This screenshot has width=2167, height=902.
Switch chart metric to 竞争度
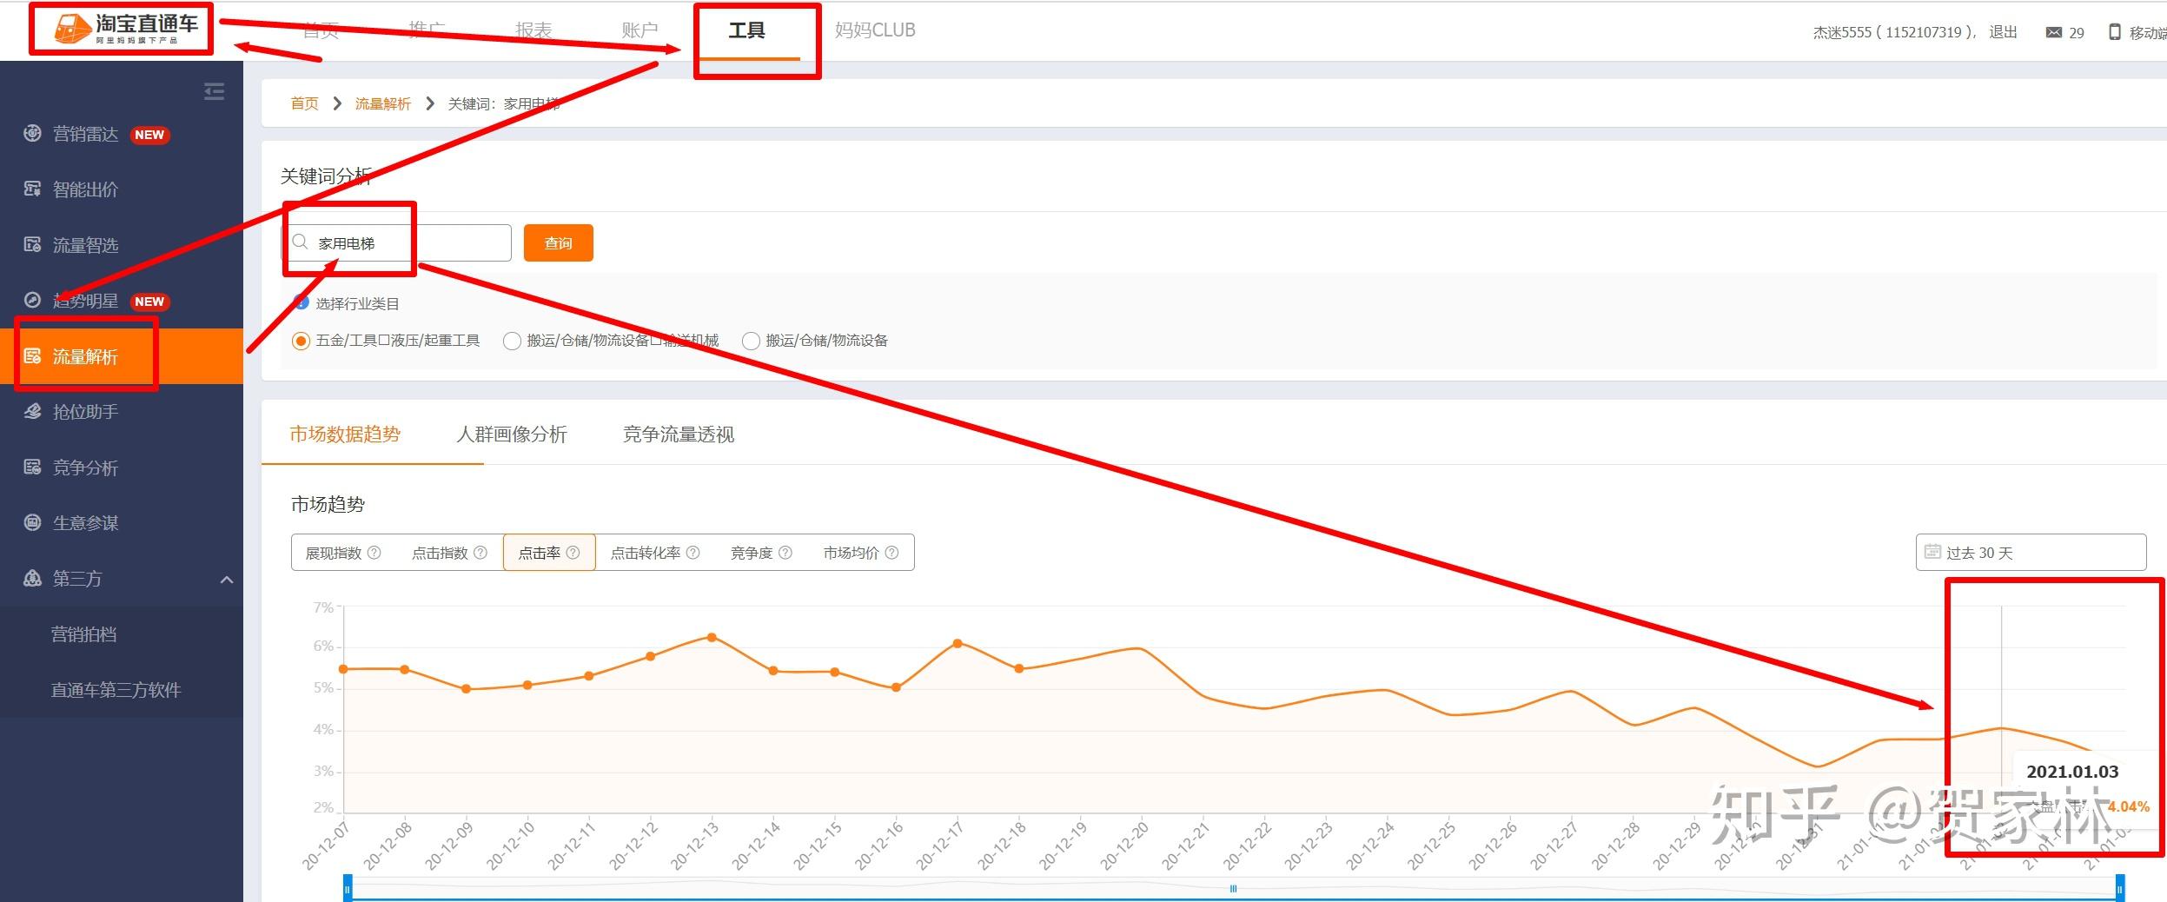click(x=760, y=553)
